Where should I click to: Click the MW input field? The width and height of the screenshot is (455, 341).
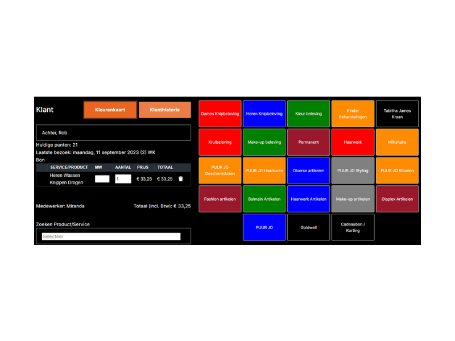102,178
